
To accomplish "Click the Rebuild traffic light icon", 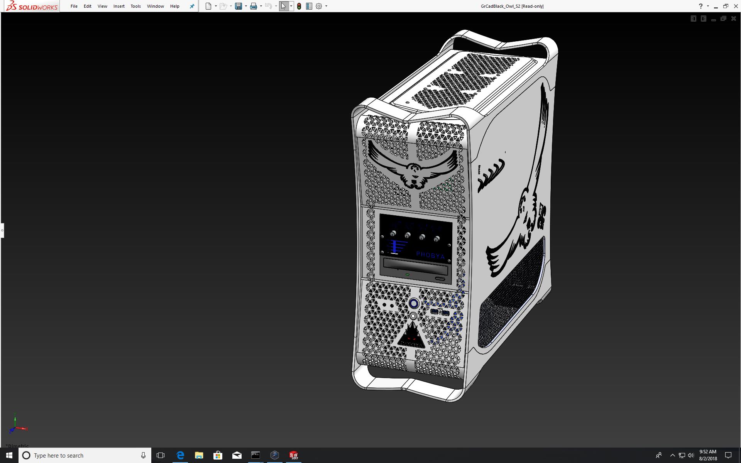I will pos(299,6).
